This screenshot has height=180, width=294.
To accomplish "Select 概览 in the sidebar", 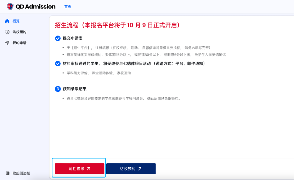I will point(16,21).
